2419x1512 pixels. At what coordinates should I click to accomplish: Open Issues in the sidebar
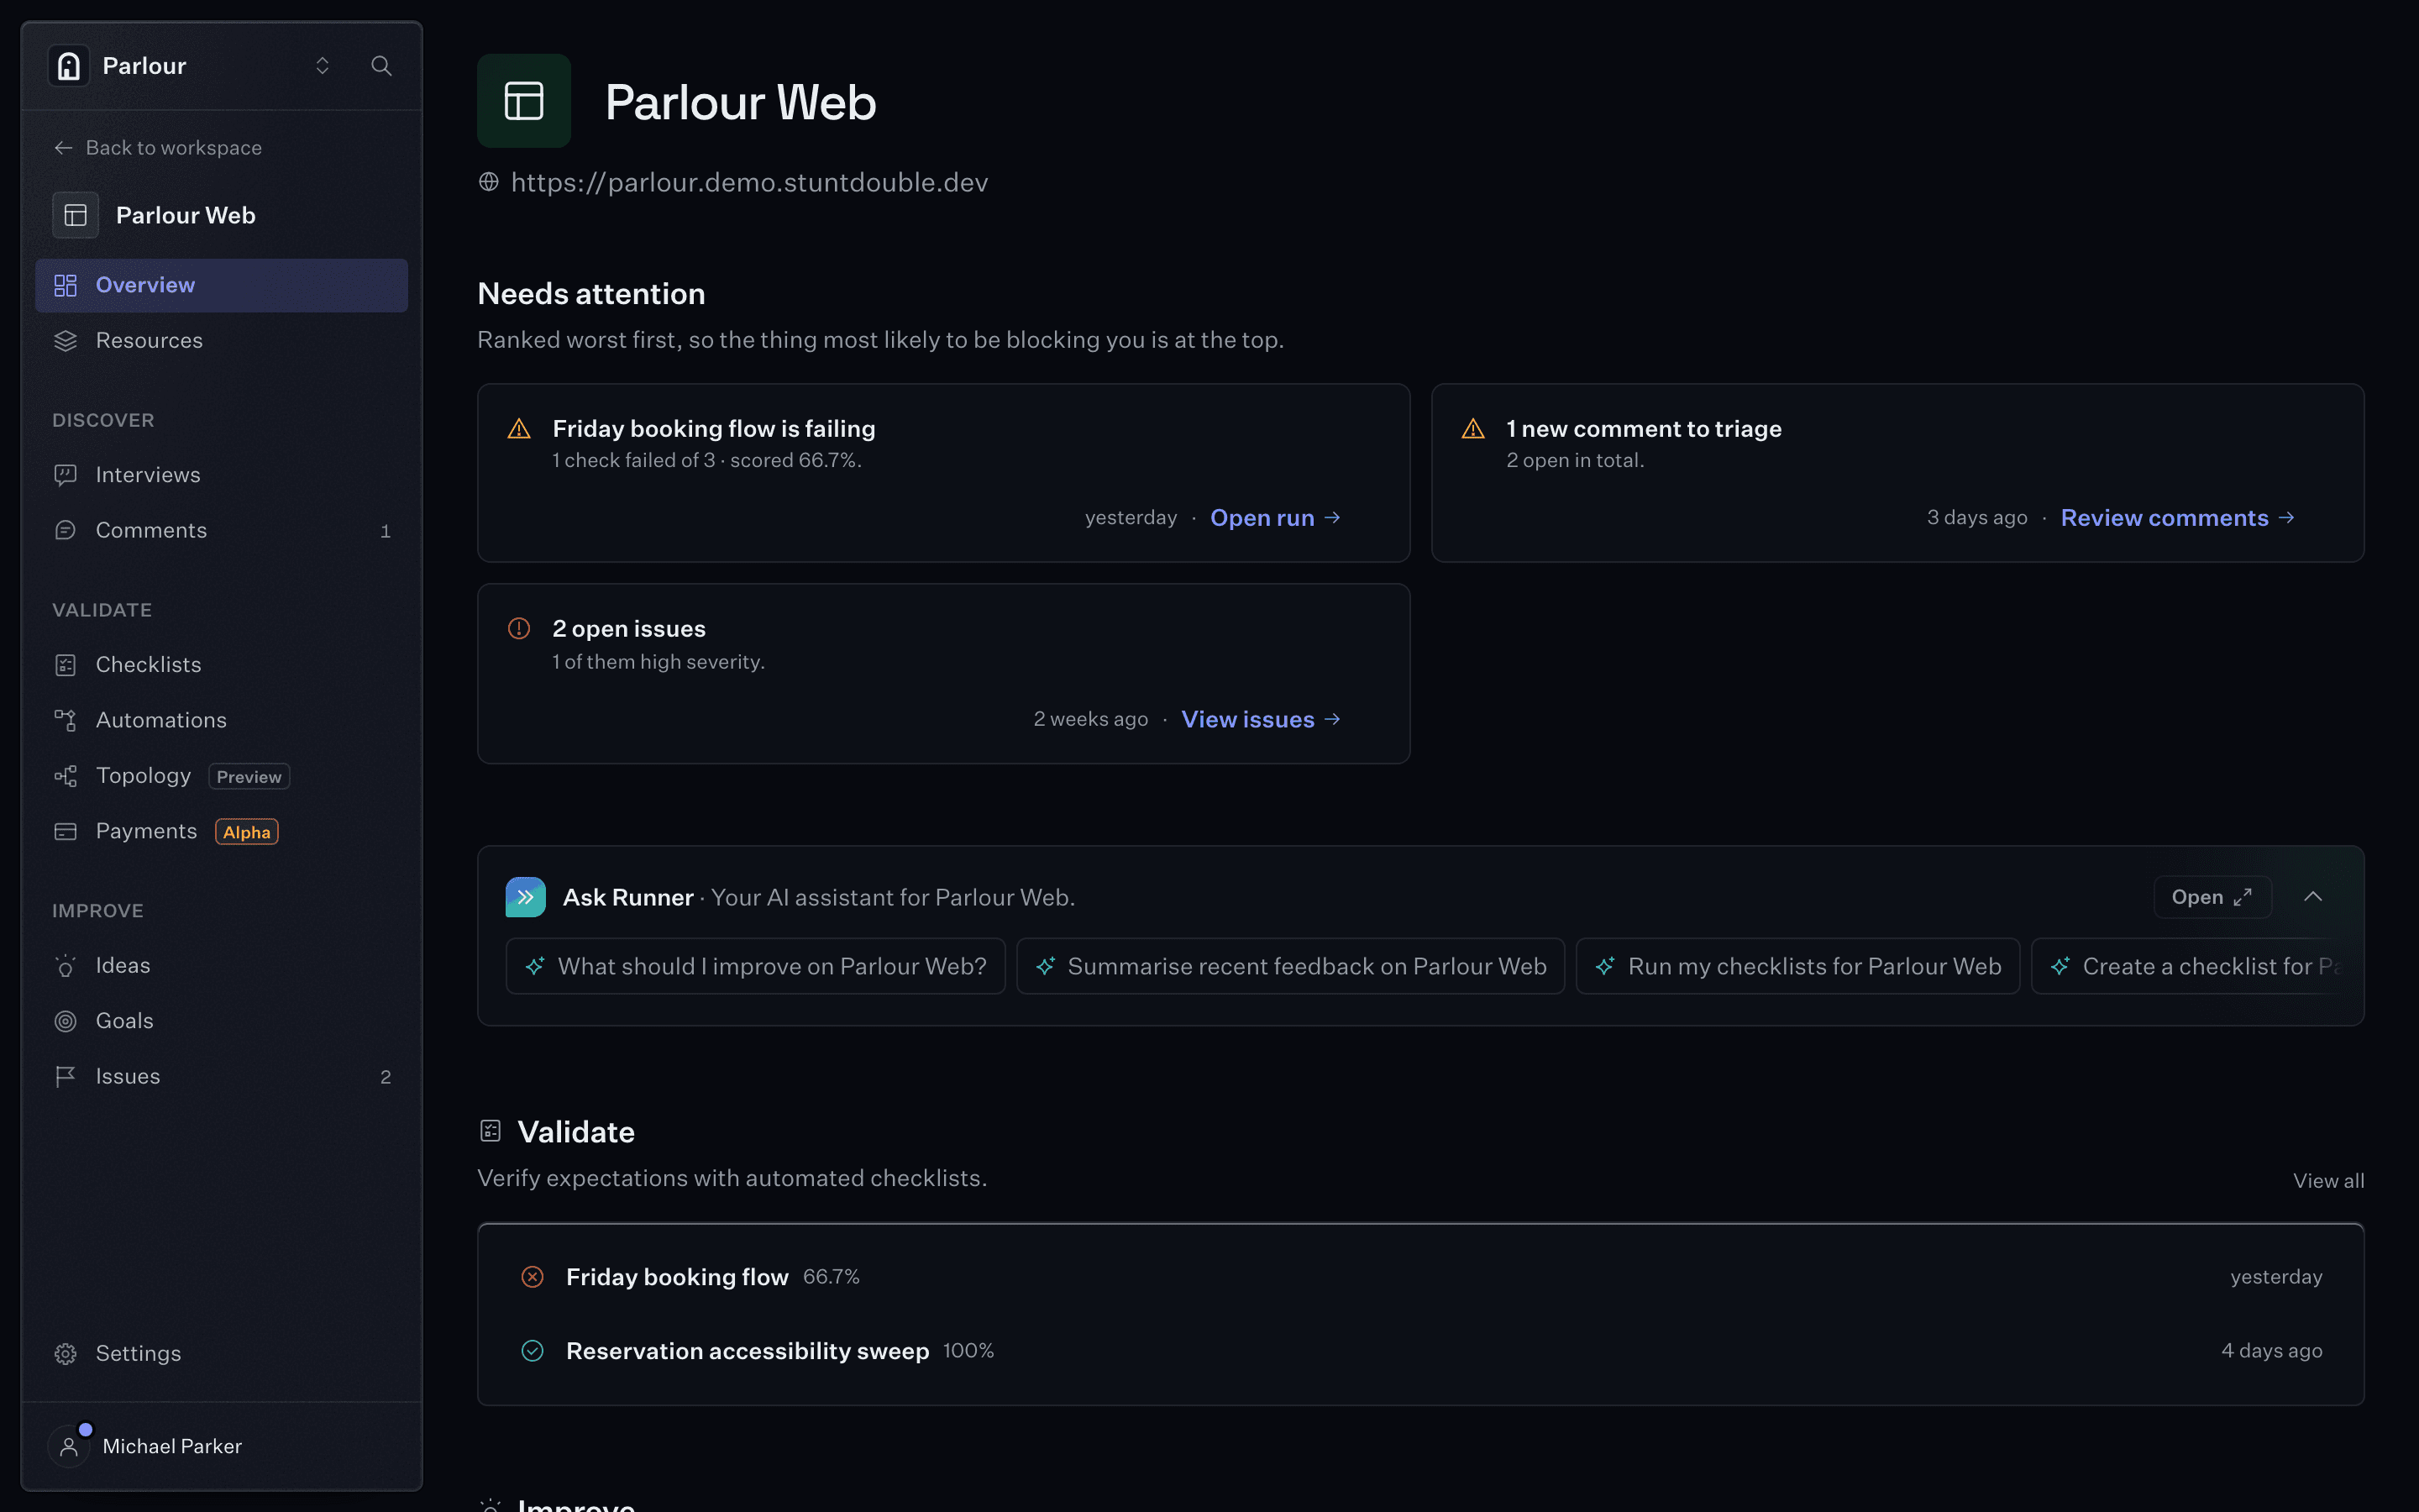pyautogui.click(x=222, y=1077)
